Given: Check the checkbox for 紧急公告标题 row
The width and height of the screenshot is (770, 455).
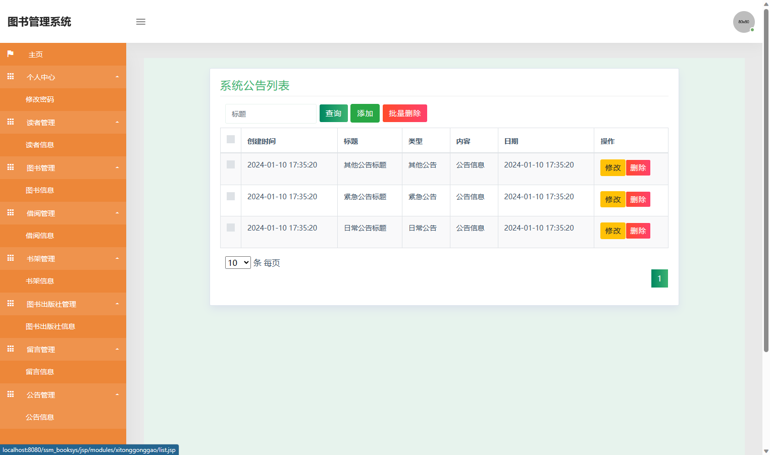Looking at the screenshot, I should [231, 196].
